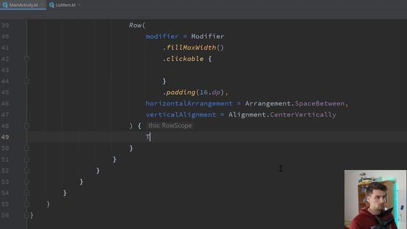The image size is (407, 229).
Task: Collapse the Row body at line 48
Action: tap(27, 126)
